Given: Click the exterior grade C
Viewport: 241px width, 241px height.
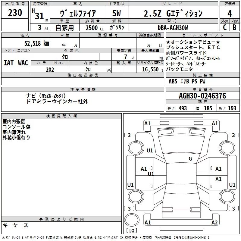Looking at the screenshot, I should click(225, 27).
